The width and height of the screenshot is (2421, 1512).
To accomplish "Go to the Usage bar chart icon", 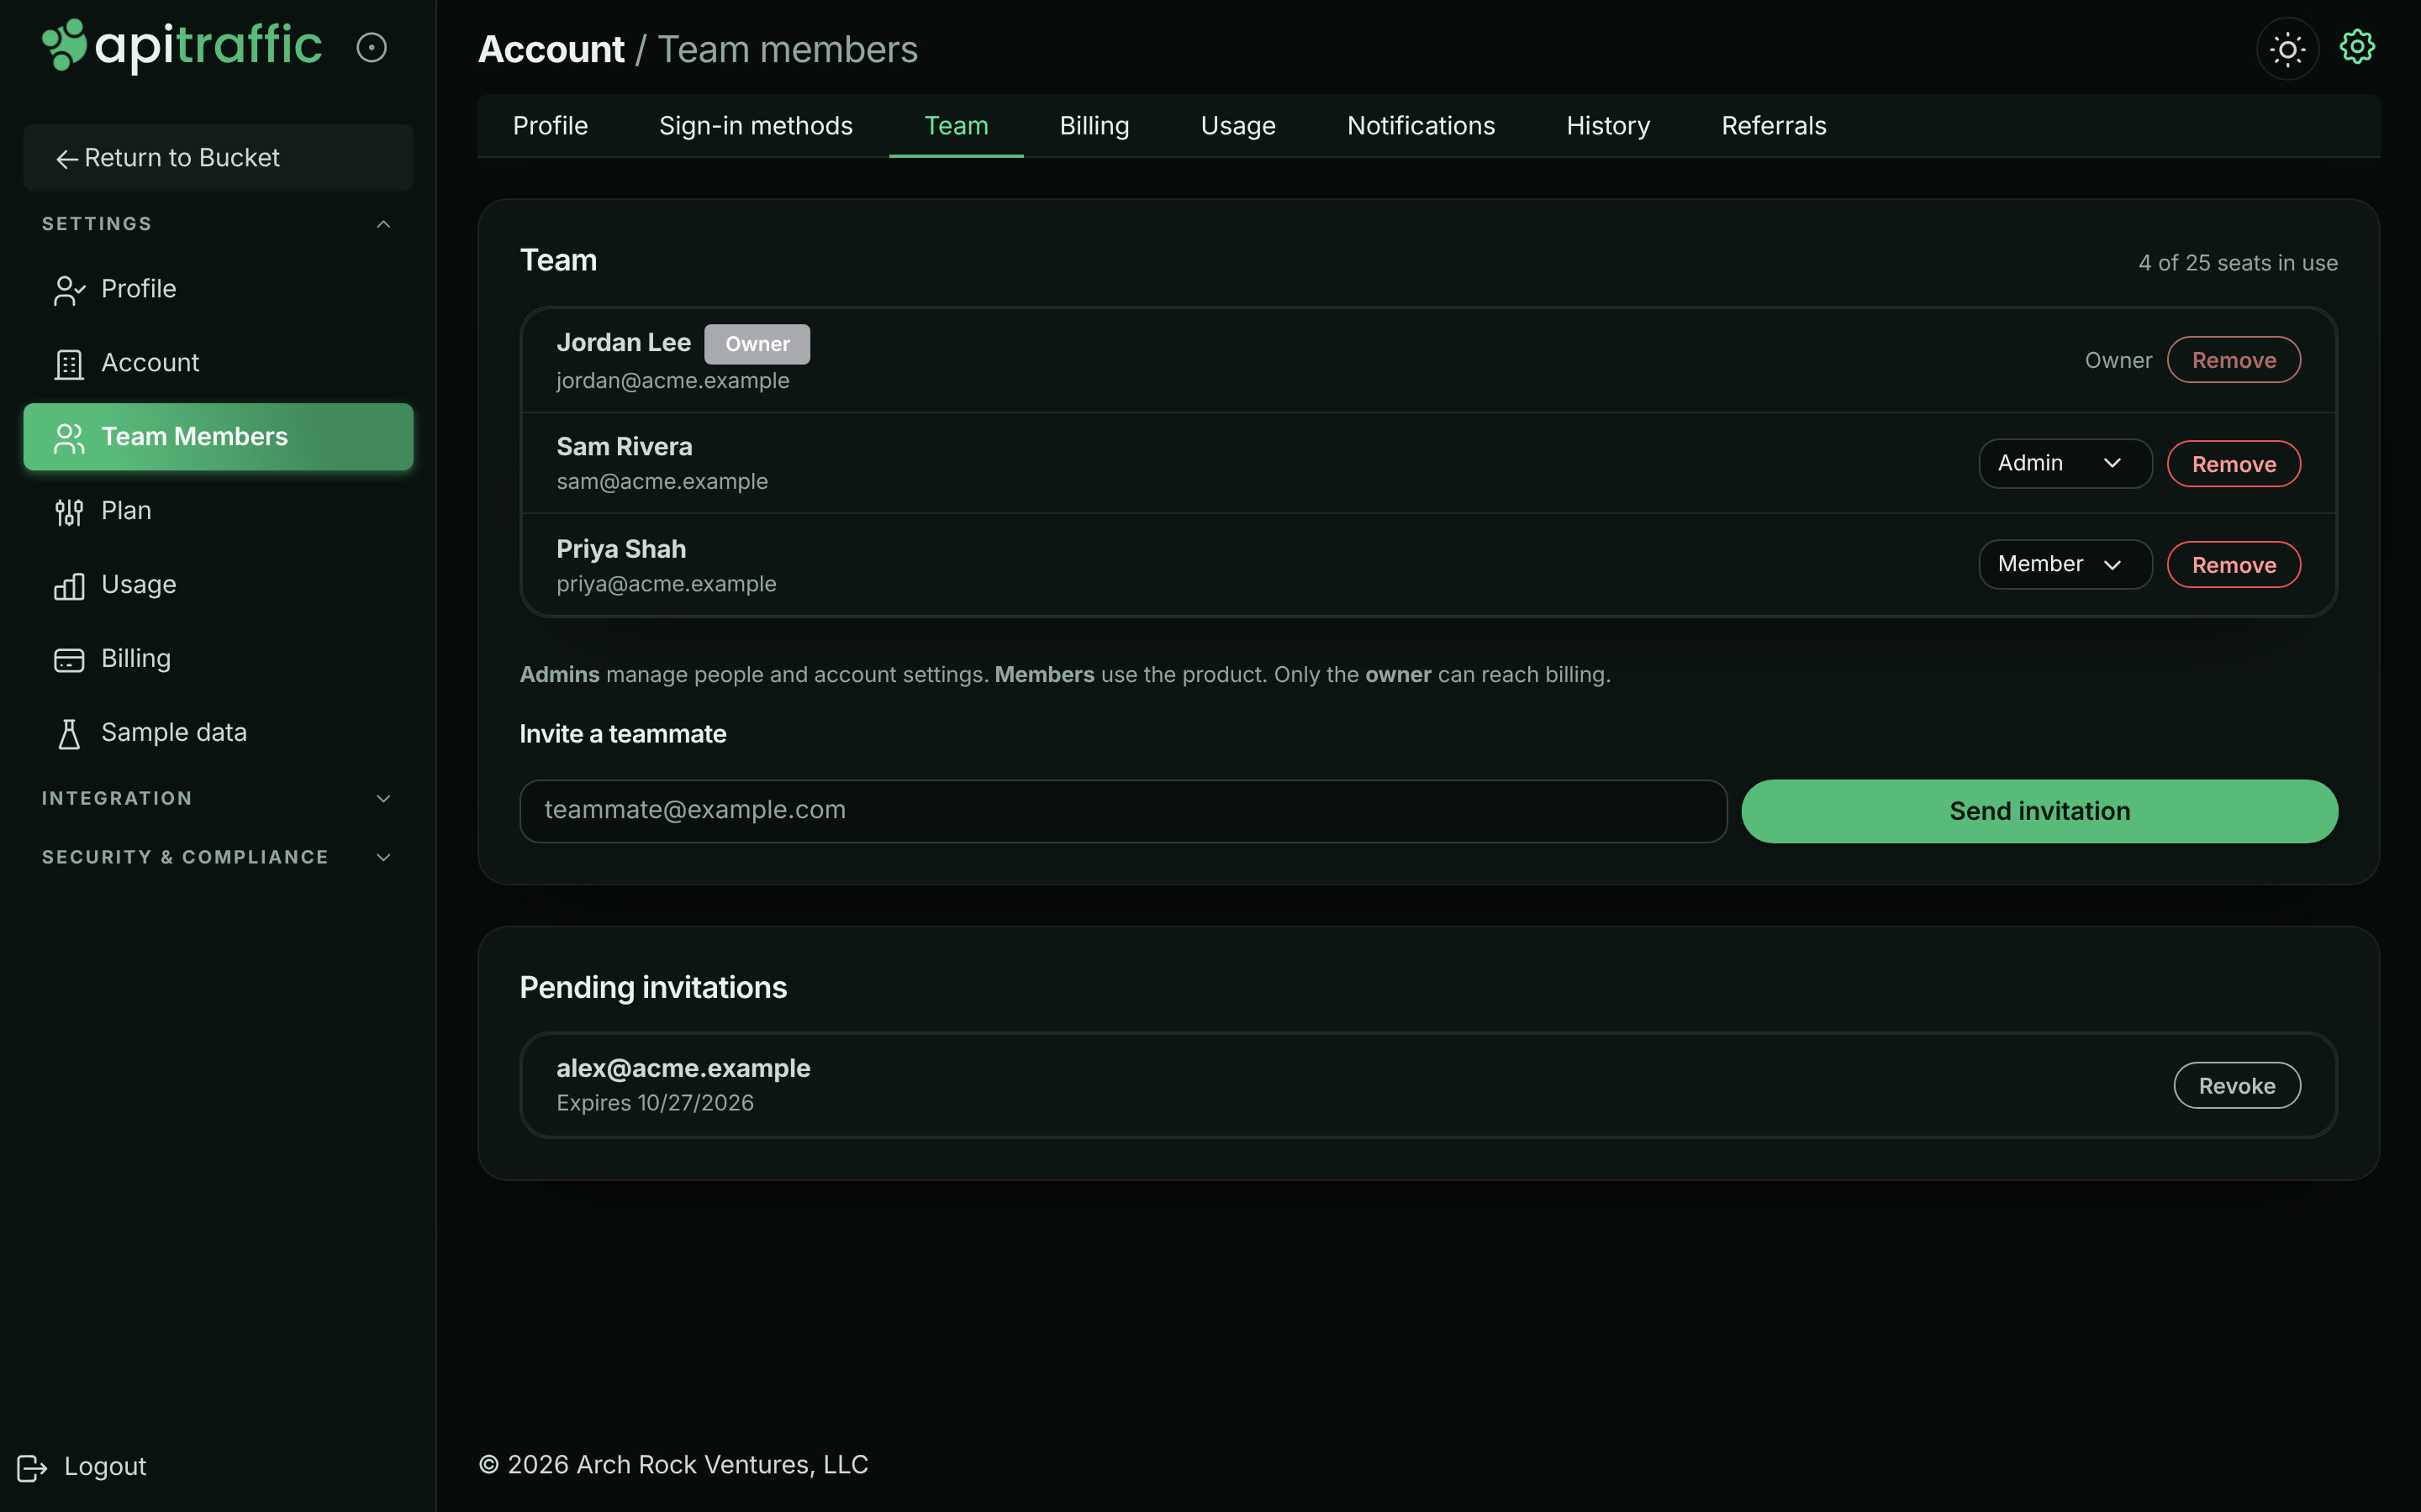I will [69, 586].
